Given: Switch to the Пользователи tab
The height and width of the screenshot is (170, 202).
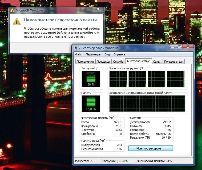Looking at the screenshot, I should tap(174, 62).
